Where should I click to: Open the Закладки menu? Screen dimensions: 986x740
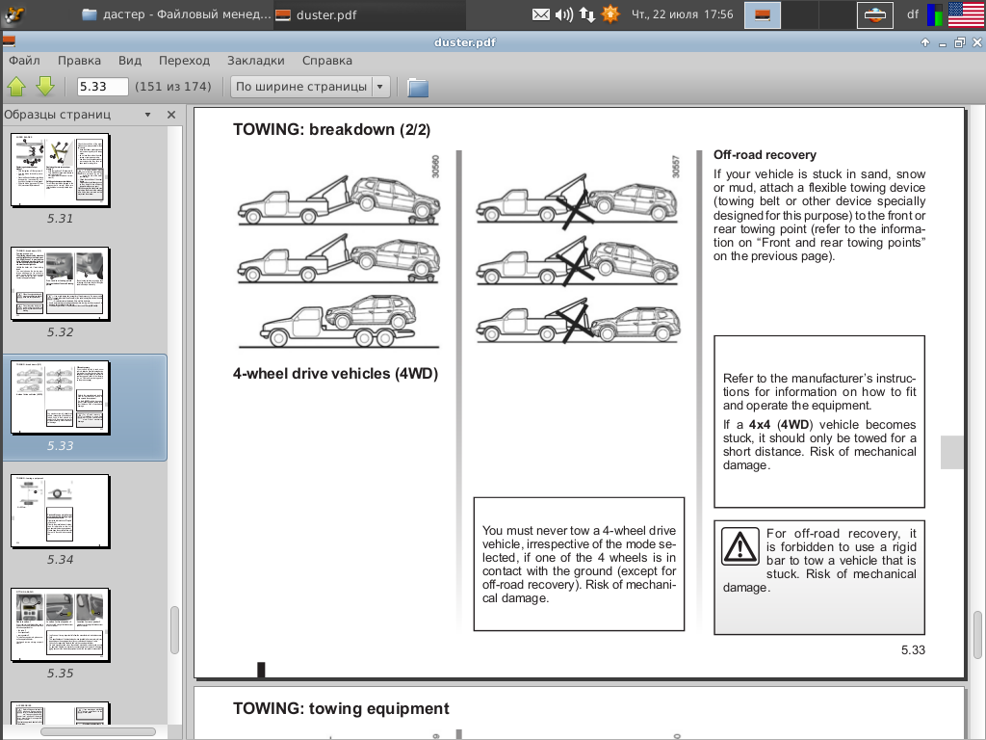pyautogui.click(x=256, y=61)
